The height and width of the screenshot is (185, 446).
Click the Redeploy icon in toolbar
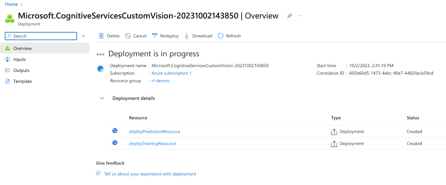point(155,36)
